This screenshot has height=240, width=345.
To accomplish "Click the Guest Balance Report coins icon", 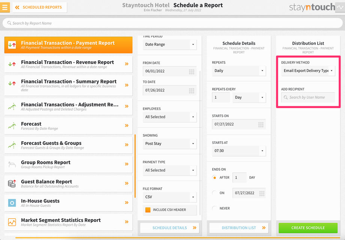I will [12, 183].
